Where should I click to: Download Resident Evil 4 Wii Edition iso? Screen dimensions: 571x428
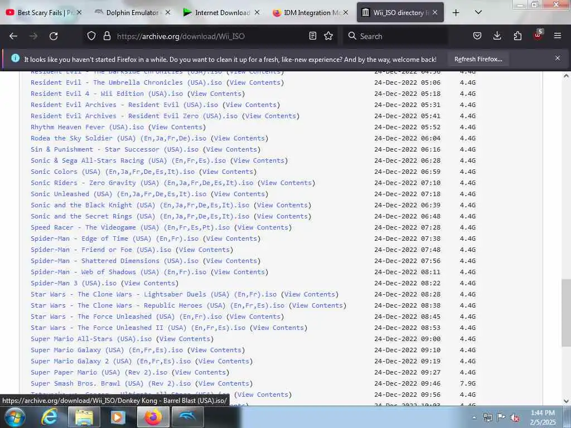point(107,94)
